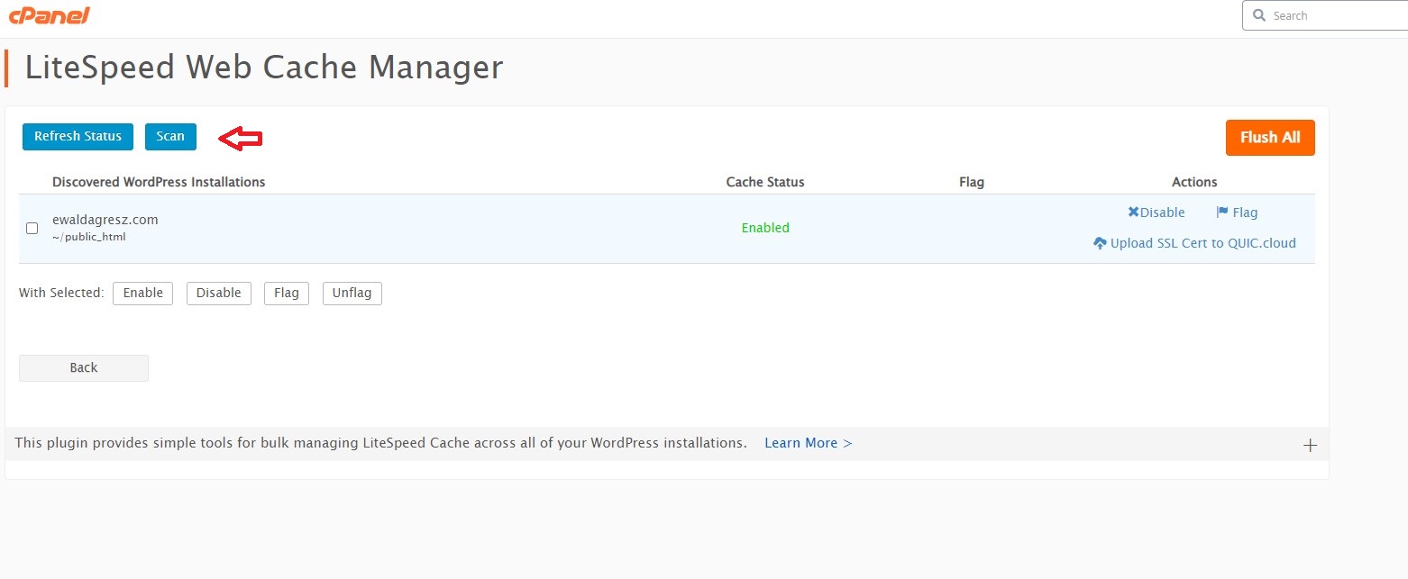Image resolution: width=1408 pixels, height=579 pixels.
Task: Click Upload SSL Cert to QUIC.cloud
Action: coord(1194,243)
